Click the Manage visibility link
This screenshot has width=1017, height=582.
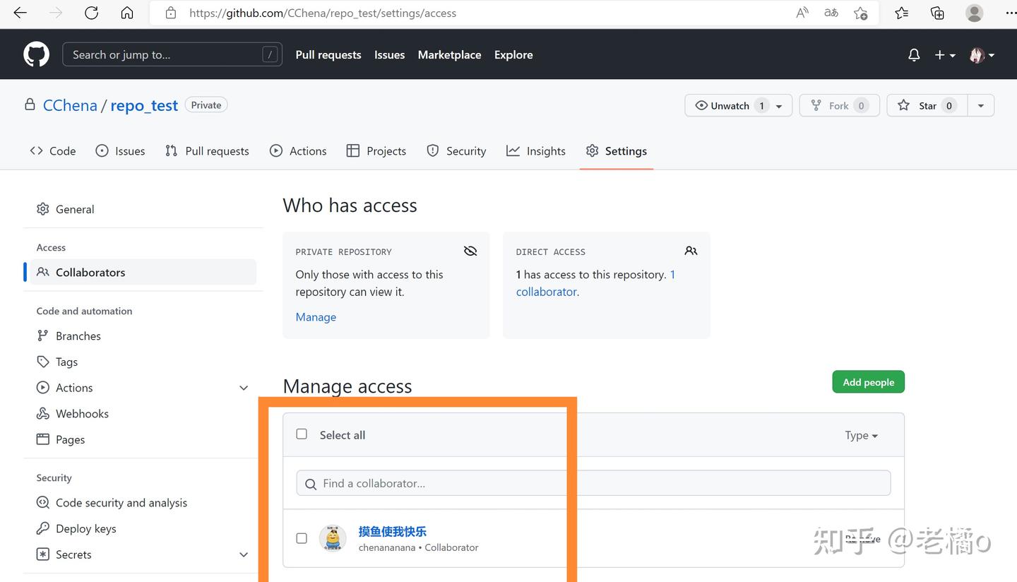pyautogui.click(x=316, y=317)
